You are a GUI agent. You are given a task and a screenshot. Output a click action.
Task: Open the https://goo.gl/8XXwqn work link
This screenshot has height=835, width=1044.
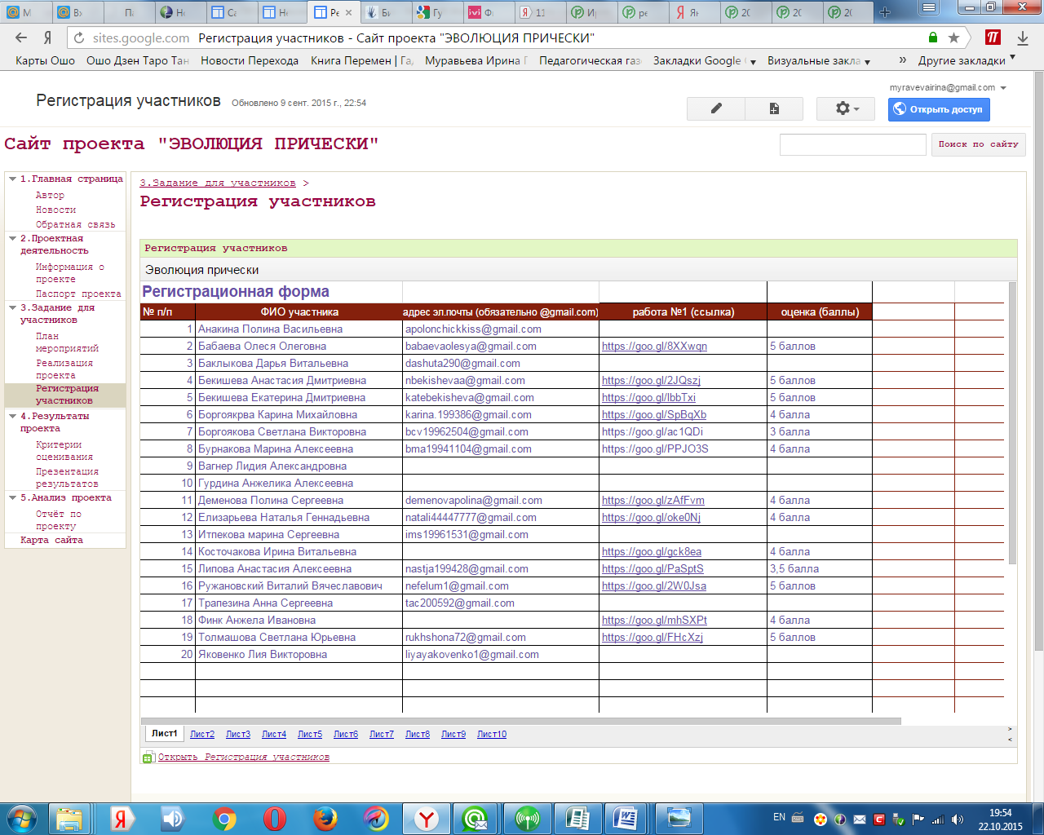coord(654,347)
